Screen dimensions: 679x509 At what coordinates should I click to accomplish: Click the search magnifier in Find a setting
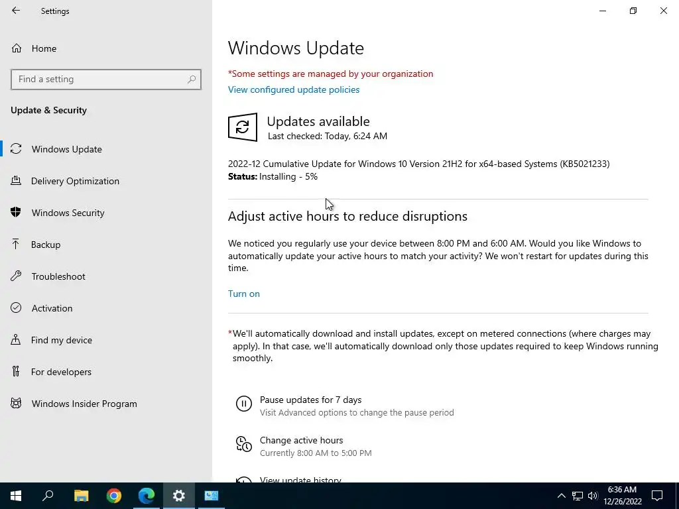pyautogui.click(x=192, y=80)
